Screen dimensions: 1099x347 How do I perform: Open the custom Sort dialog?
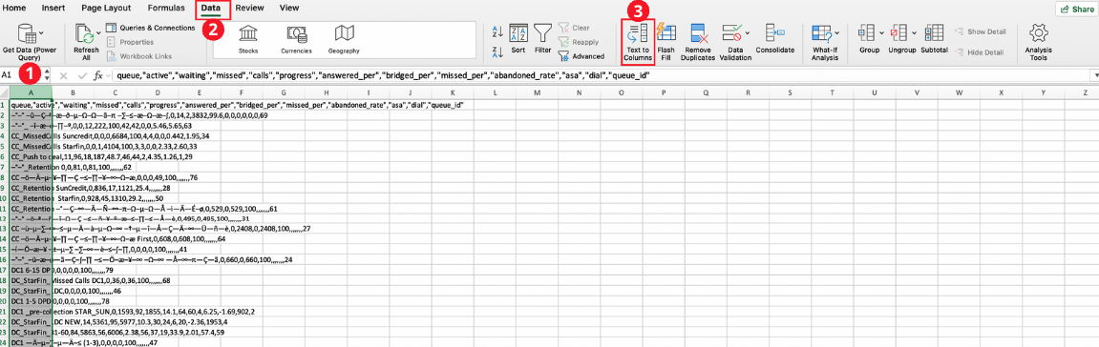tap(518, 39)
